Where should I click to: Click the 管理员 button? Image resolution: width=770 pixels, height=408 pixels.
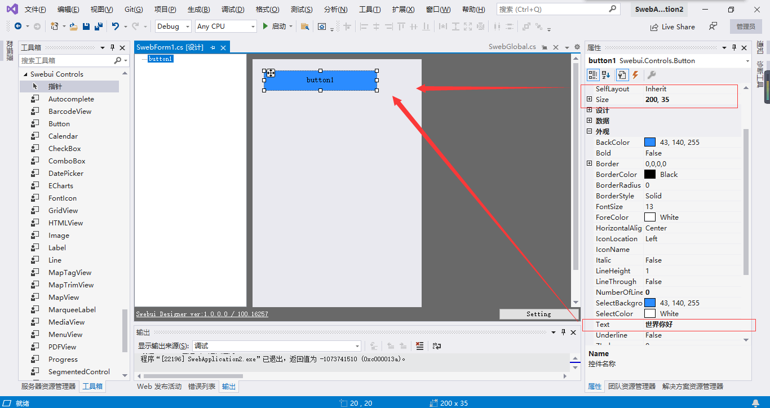pos(746,26)
